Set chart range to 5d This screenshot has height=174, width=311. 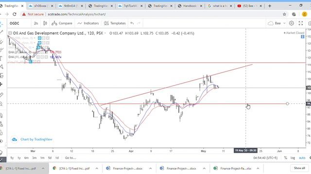tap(50, 158)
